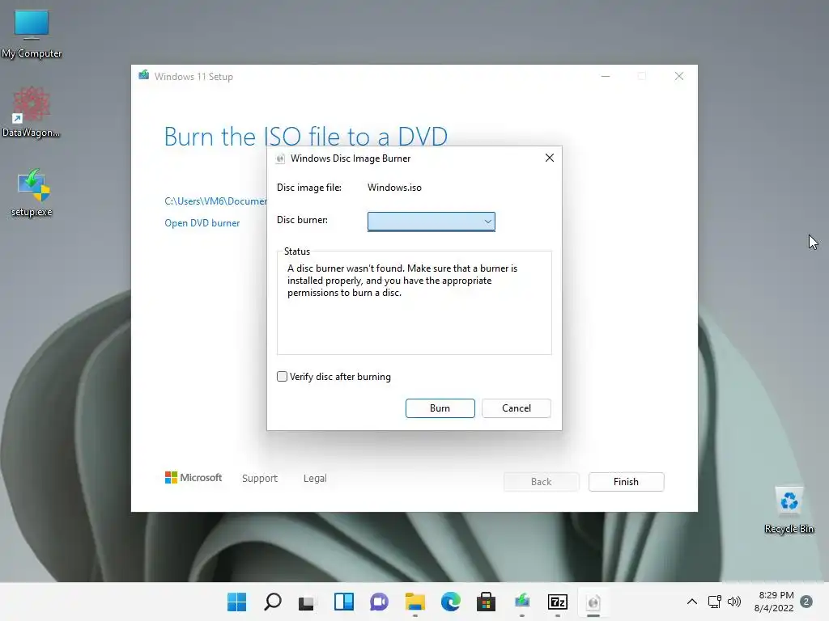Open File Explorer from taskbar
The height and width of the screenshot is (621, 829).
415,602
